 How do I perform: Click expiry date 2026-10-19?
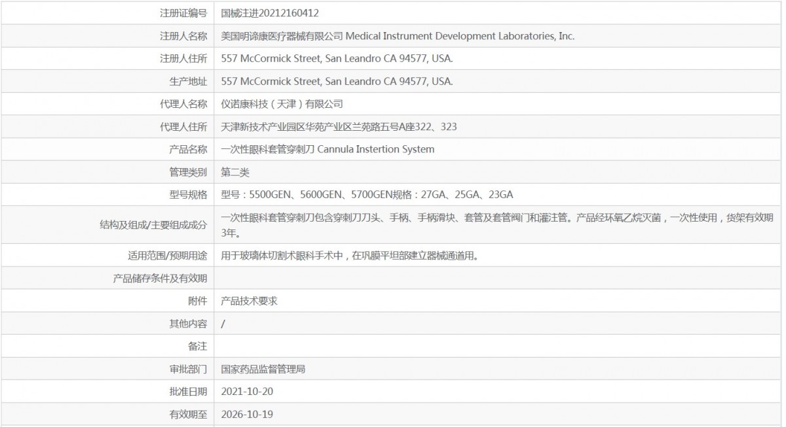point(246,415)
